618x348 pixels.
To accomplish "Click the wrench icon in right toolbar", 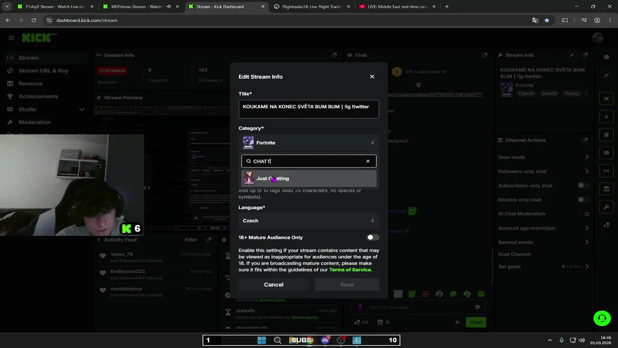I will click(606, 207).
